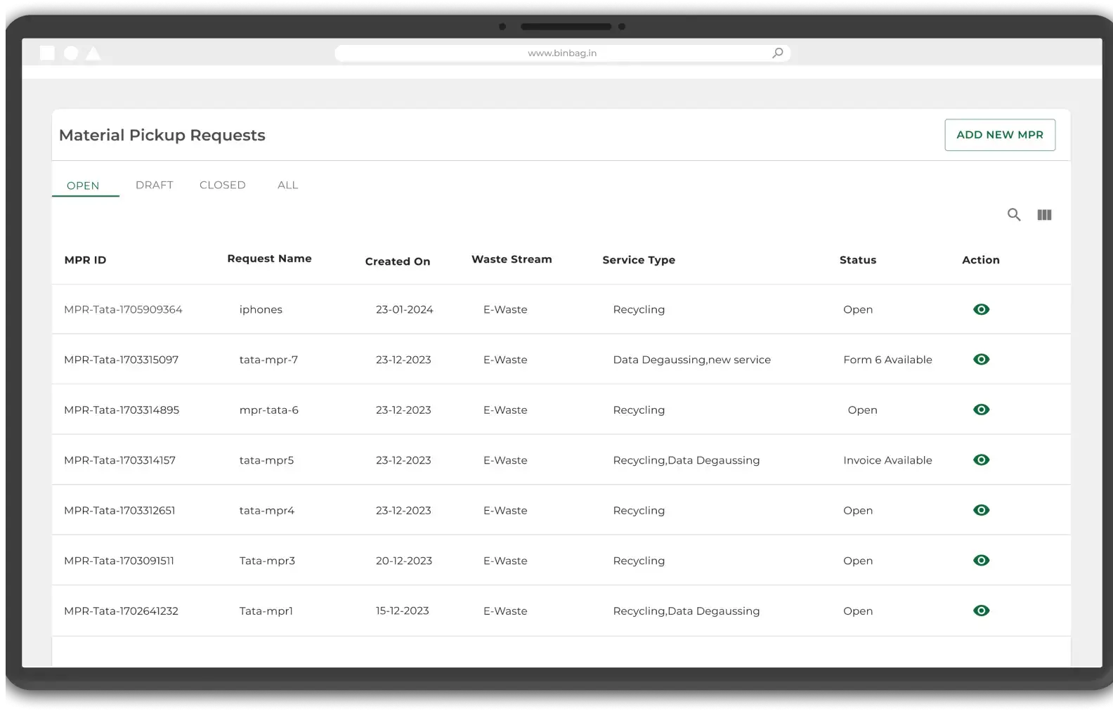Sort by Created On column header
Image resolution: width=1113 pixels, height=711 pixels.
(x=397, y=261)
